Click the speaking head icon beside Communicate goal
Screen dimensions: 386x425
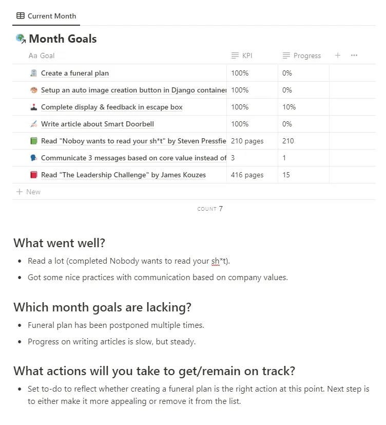point(34,158)
